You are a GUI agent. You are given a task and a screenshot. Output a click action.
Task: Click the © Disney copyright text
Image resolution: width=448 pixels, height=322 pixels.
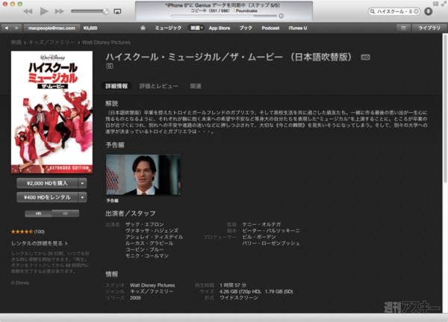(20, 283)
